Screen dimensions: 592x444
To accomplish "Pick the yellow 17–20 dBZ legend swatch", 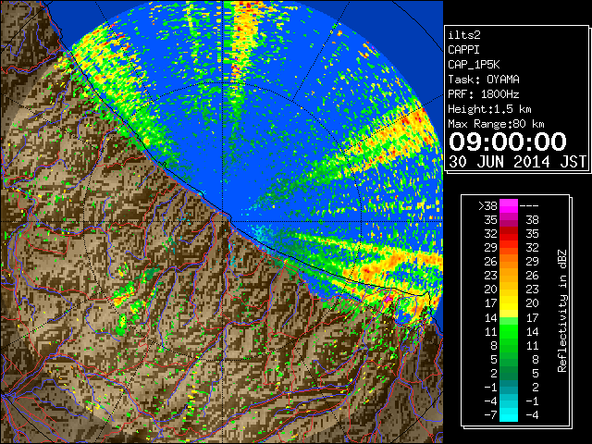I will [x=509, y=303].
